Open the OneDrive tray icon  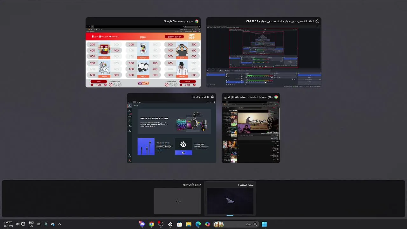[52, 224]
